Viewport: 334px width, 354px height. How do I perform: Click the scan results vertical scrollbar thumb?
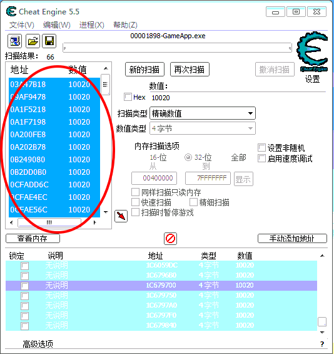105,85
